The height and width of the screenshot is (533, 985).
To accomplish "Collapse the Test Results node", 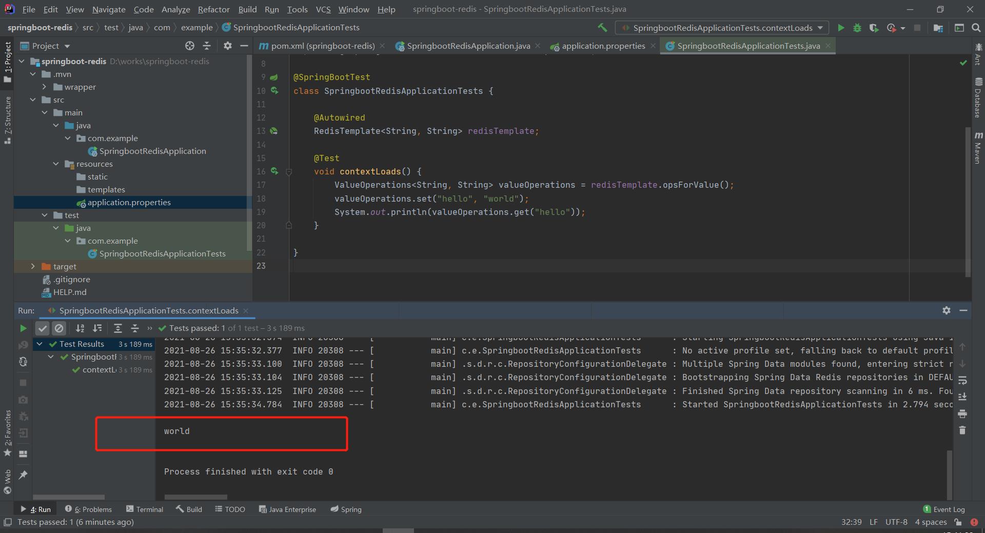I will (40, 344).
